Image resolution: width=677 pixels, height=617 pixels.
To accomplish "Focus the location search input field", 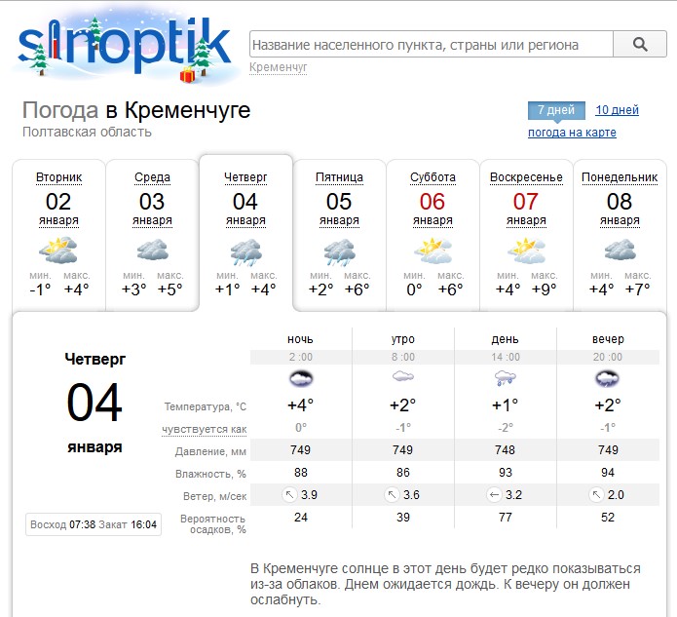I will 431,45.
